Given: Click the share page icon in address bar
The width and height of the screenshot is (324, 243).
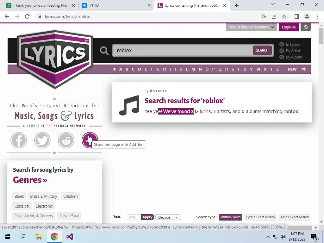Looking at the screenshot, I should tap(274, 16).
